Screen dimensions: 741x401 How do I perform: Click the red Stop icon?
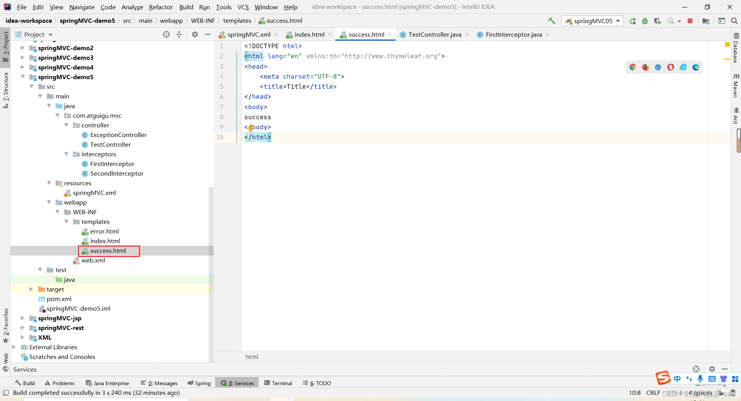690,21
